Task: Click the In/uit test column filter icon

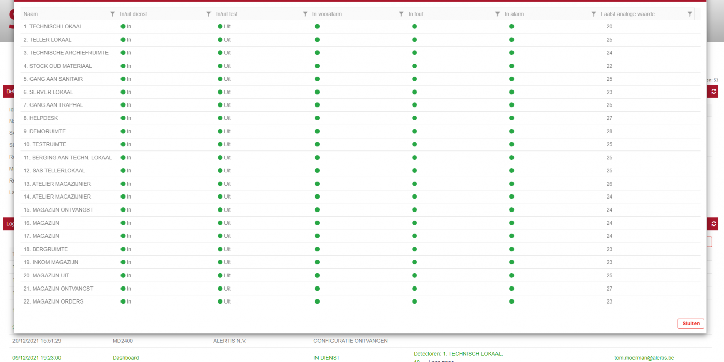Action: pyautogui.click(x=305, y=14)
